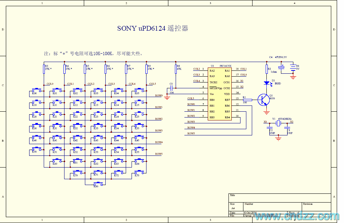Pick the K44 pushbutton switch

pos(119,137)
